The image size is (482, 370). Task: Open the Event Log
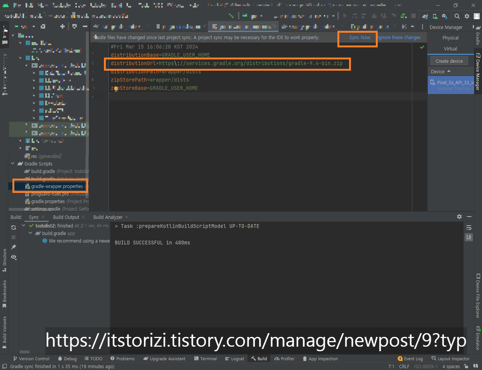point(410,359)
